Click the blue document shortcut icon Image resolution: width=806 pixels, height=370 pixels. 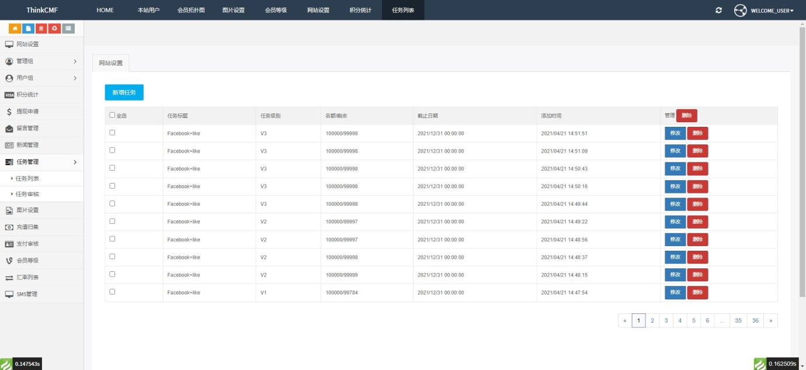tap(27, 28)
